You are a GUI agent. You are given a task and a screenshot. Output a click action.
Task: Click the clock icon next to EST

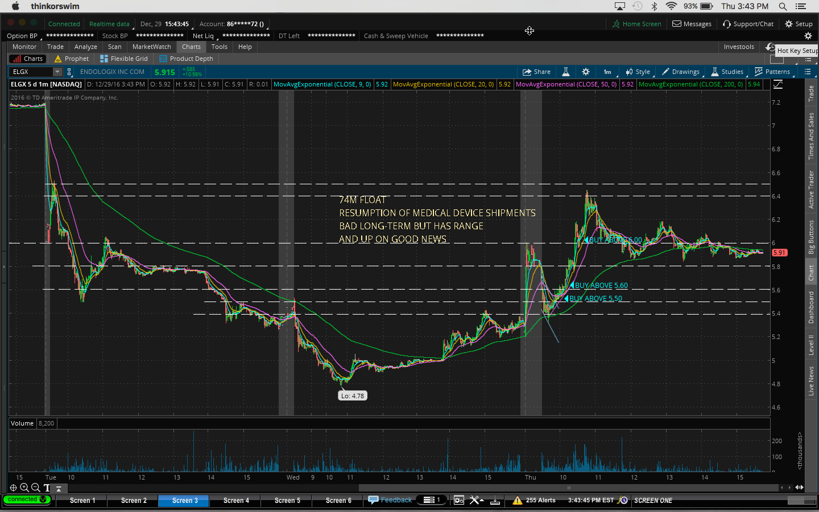point(623,501)
